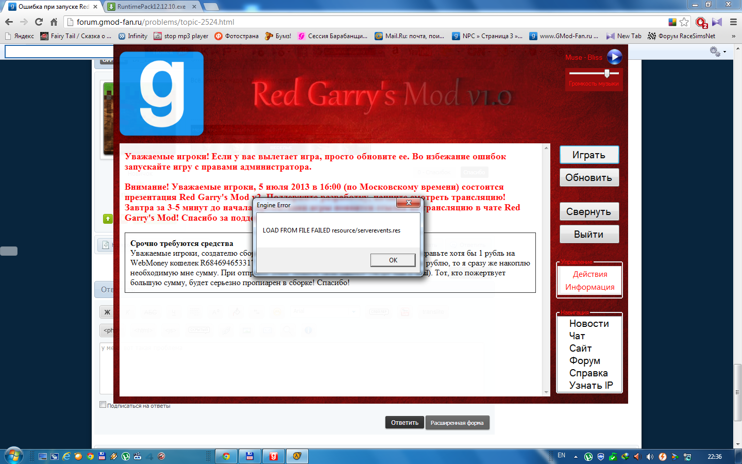This screenshot has height=464, width=742.
Task: Click the network connection tray icon
Action: tap(687, 457)
